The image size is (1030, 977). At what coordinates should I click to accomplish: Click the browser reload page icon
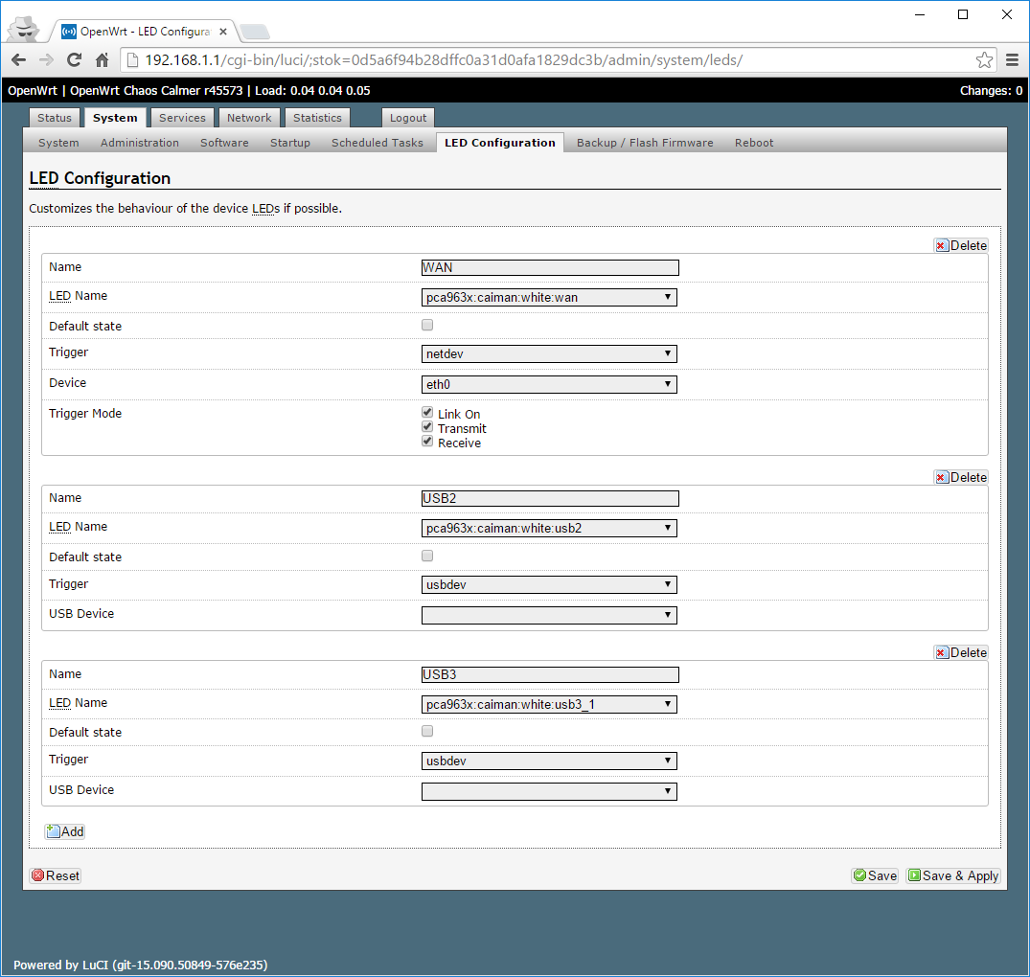coord(74,60)
